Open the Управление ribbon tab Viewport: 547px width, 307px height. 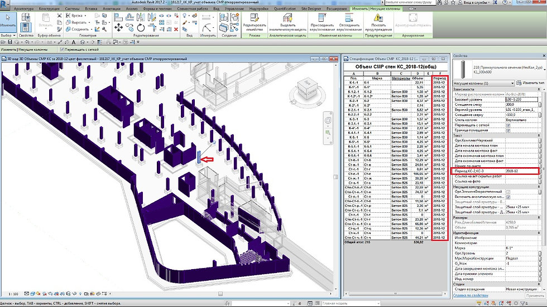click(x=234, y=8)
